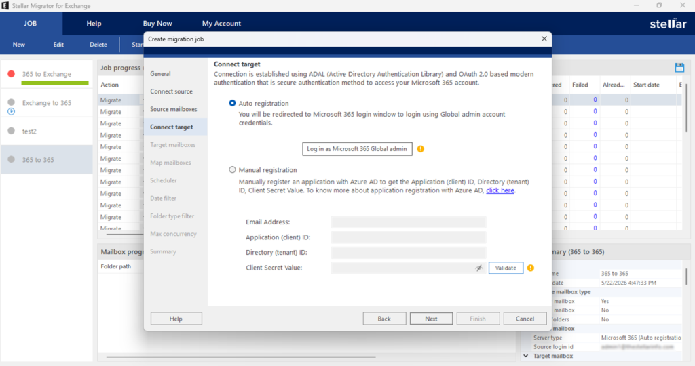Open the Help menu in top bar
This screenshot has width=695, height=366.
click(94, 24)
